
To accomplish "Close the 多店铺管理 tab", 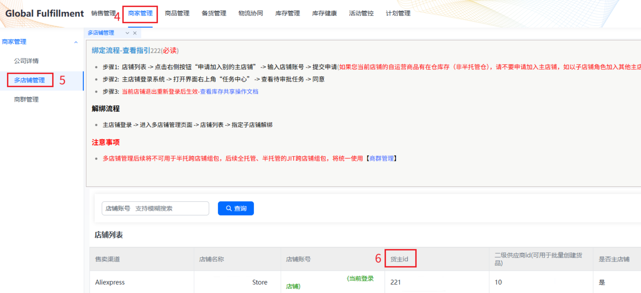I will [x=135, y=33].
